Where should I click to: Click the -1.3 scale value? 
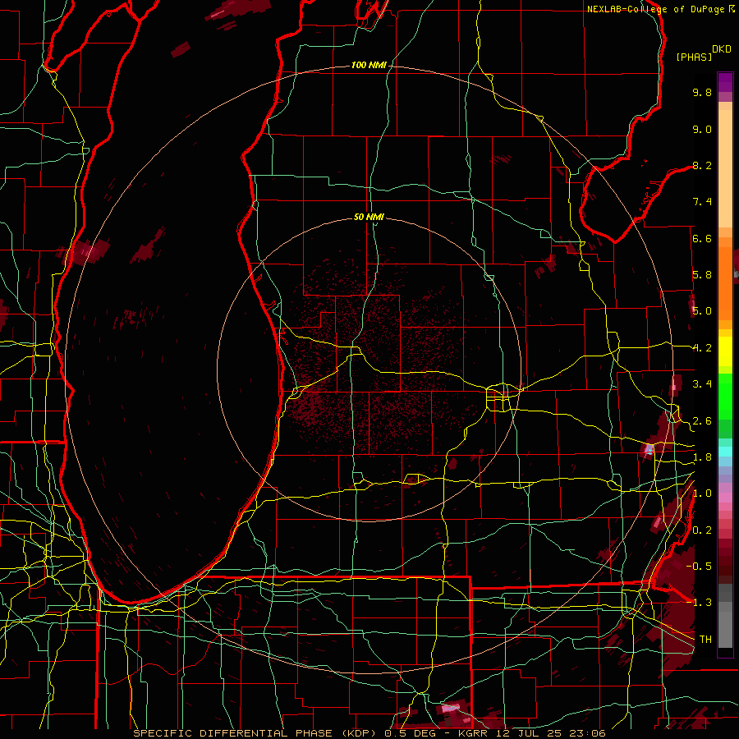pos(700,603)
